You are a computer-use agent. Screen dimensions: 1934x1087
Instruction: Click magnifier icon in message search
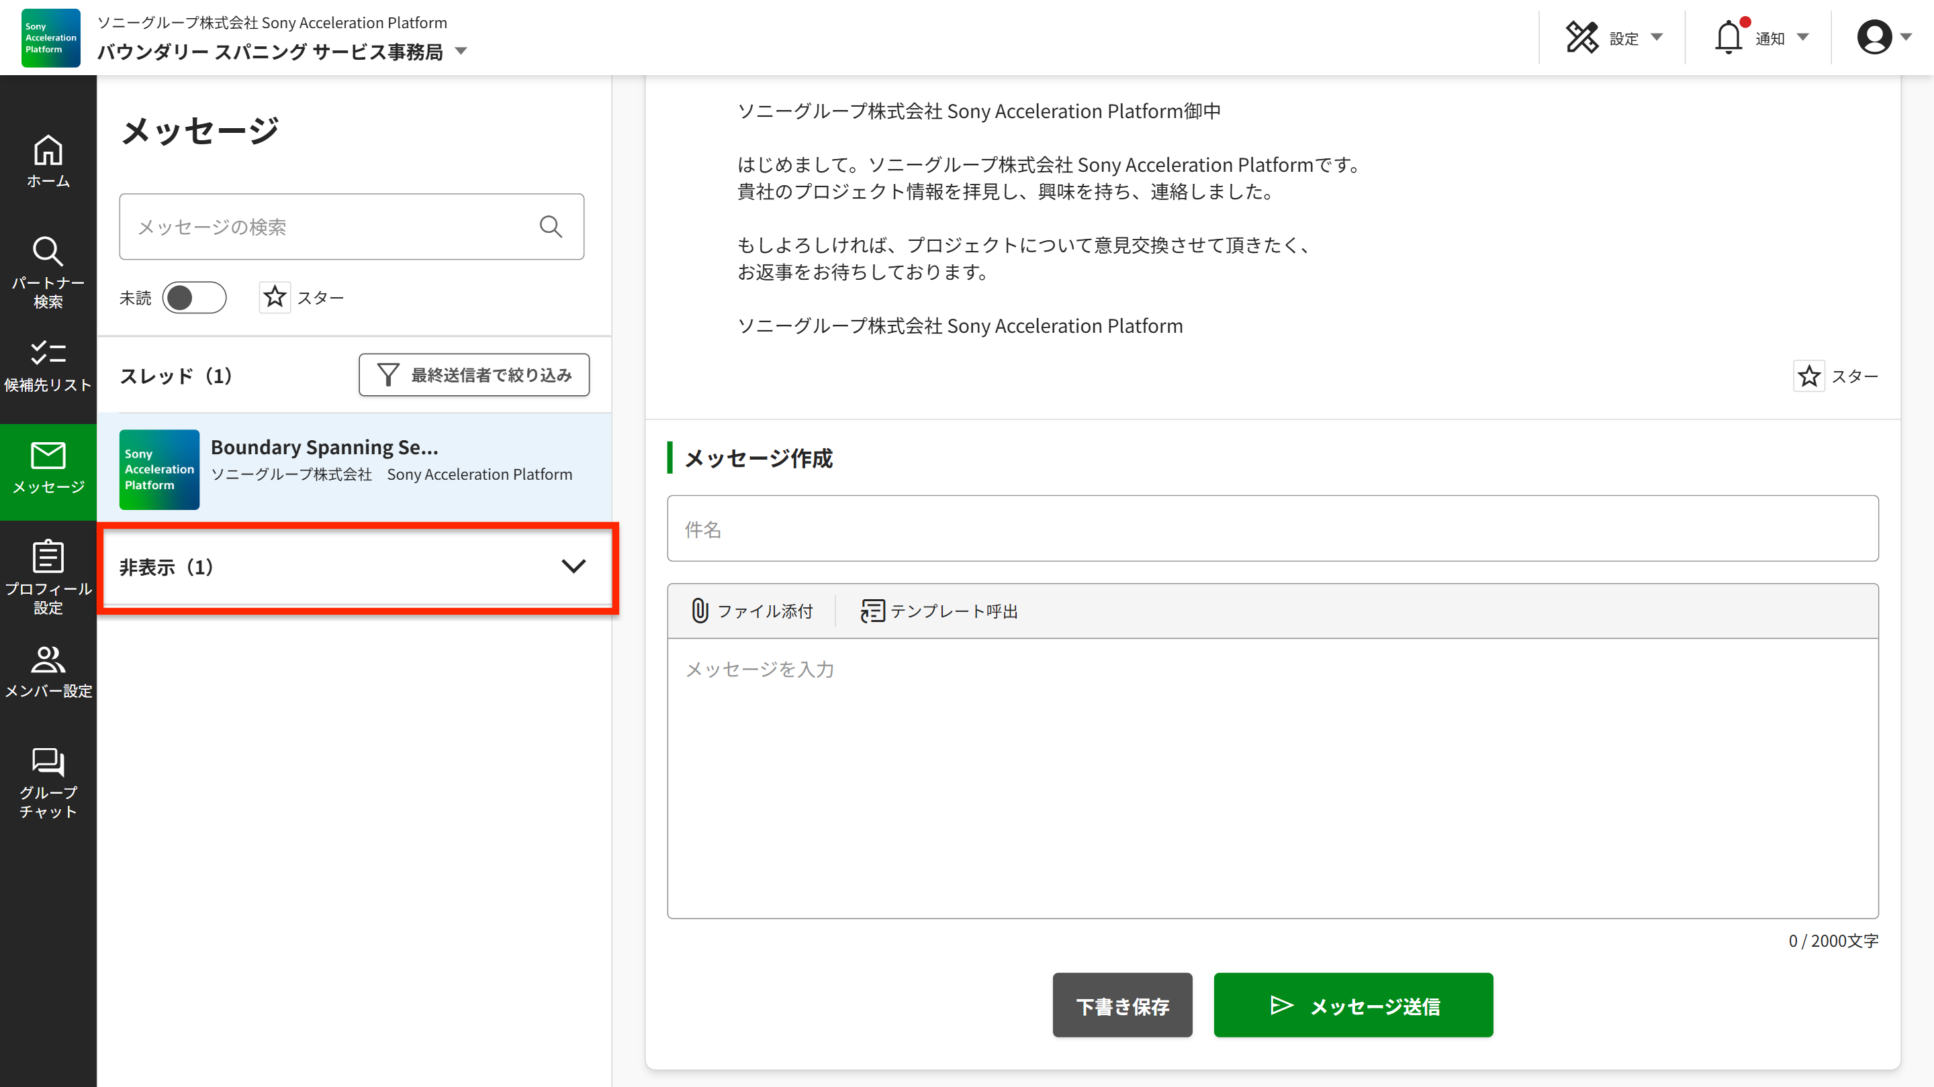tap(551, 227)
